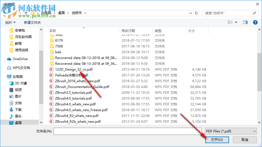The height and width of the screenshot is (147, 262).
Task: Sort by 大小 column header
Action: tap(191, 31)
